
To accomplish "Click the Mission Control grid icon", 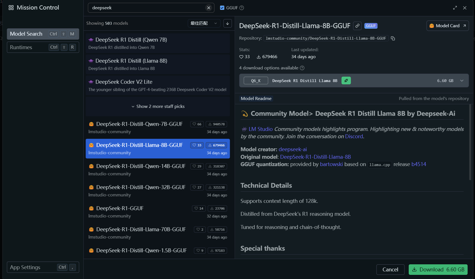I will tap(11, 8).
